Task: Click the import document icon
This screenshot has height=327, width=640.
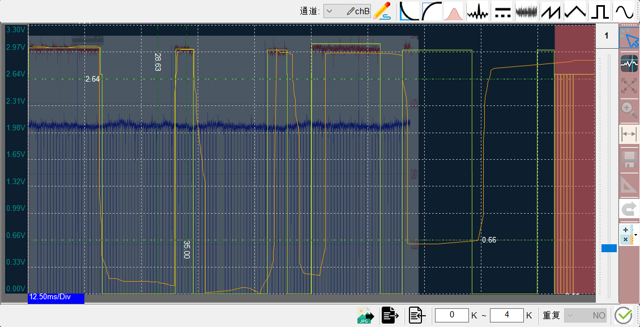Action: [417, 316]
